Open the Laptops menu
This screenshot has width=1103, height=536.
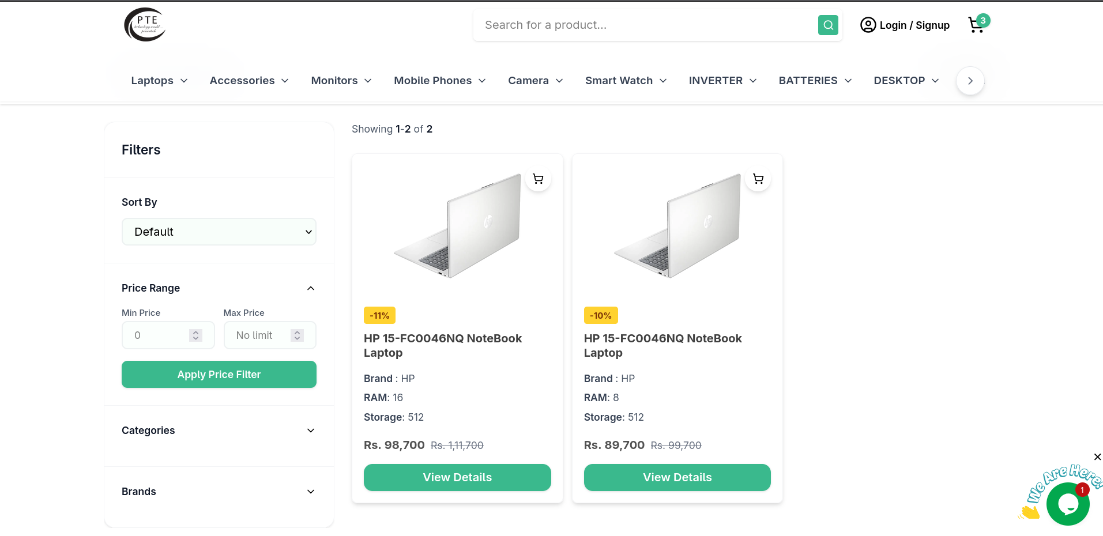click(159, 81)
